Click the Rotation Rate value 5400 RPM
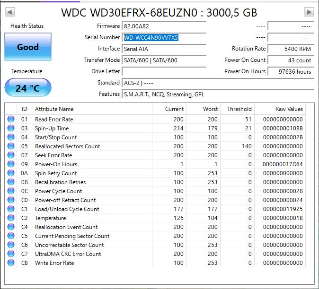The height and width of the screenshot is (289, 319). pos(291,49)
